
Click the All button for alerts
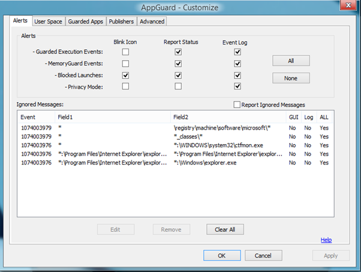pyautogui.click(x=291, y=61)
